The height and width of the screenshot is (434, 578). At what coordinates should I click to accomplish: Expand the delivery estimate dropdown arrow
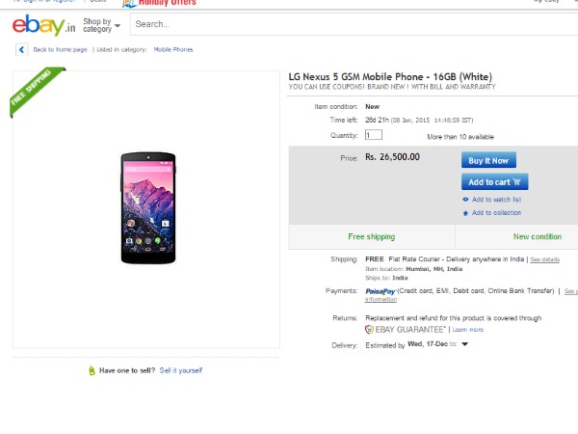pyautogui.click(x=463, y=343)
